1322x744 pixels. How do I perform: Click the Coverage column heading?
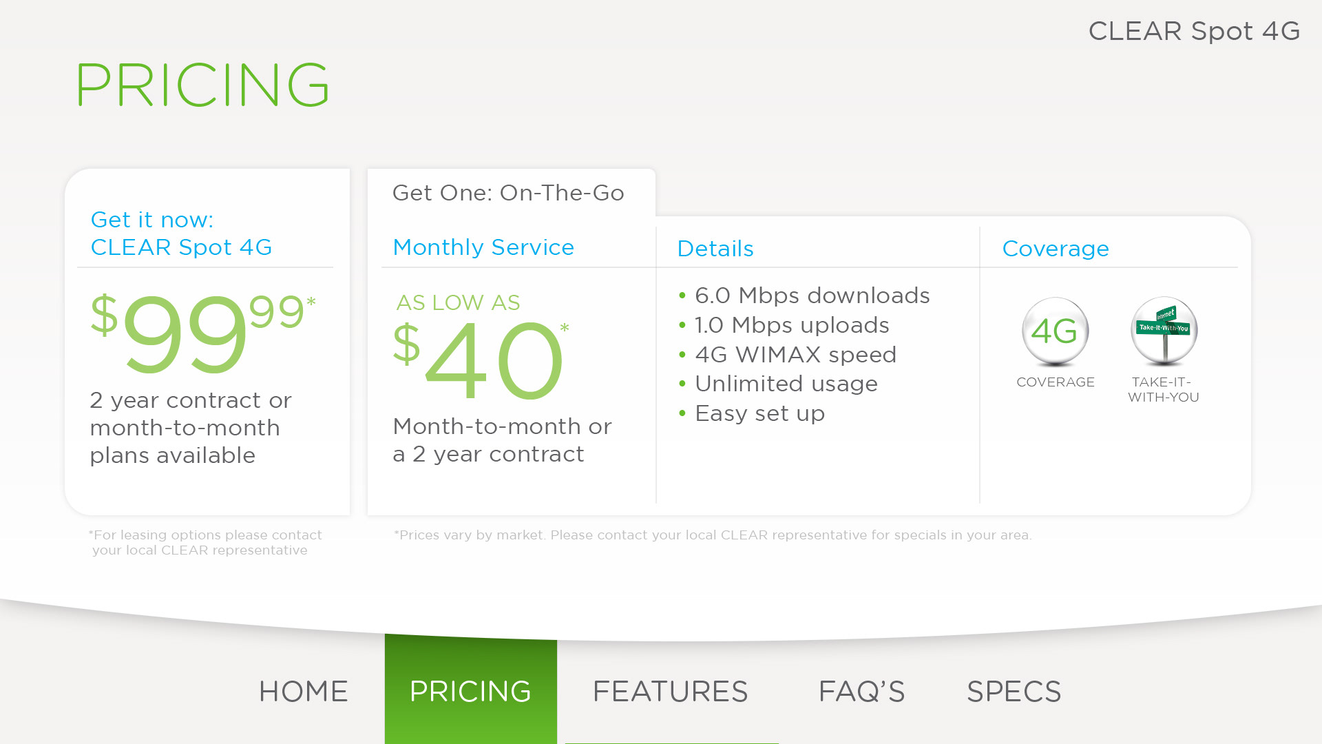click(1056, 249)
